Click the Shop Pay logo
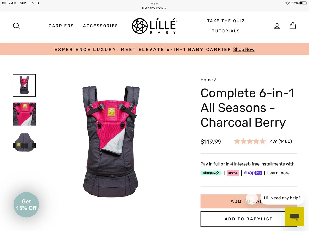Viewport: 309px width, 231px height. tap(253, 173)
